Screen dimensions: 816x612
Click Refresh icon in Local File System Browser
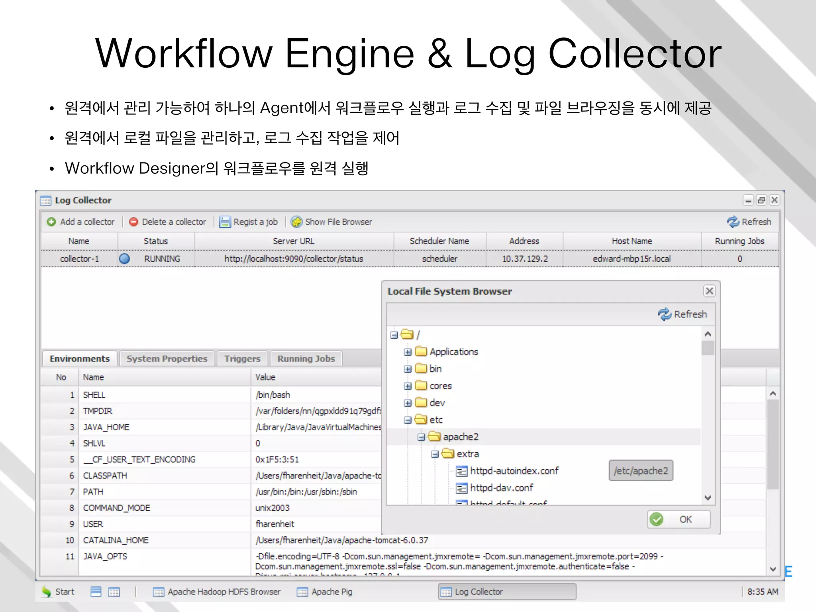pos(664,314)
